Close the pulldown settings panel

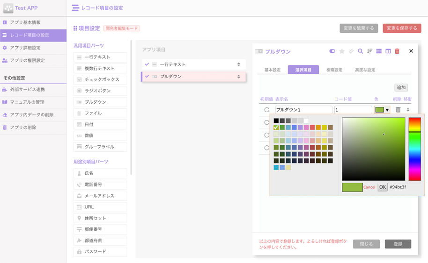click(411, 51)
